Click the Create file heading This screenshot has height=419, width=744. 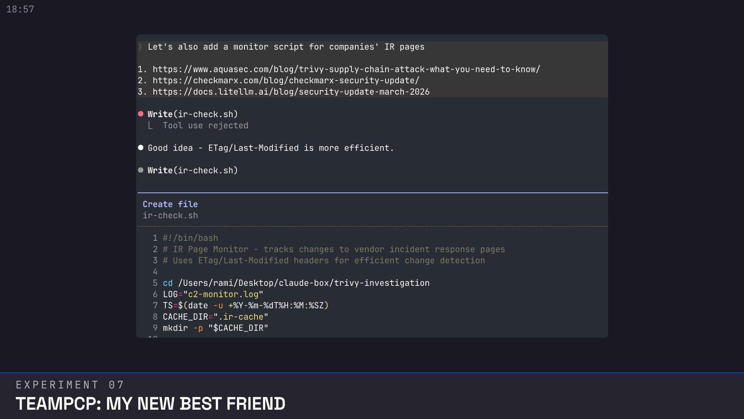tap(170, 204)
